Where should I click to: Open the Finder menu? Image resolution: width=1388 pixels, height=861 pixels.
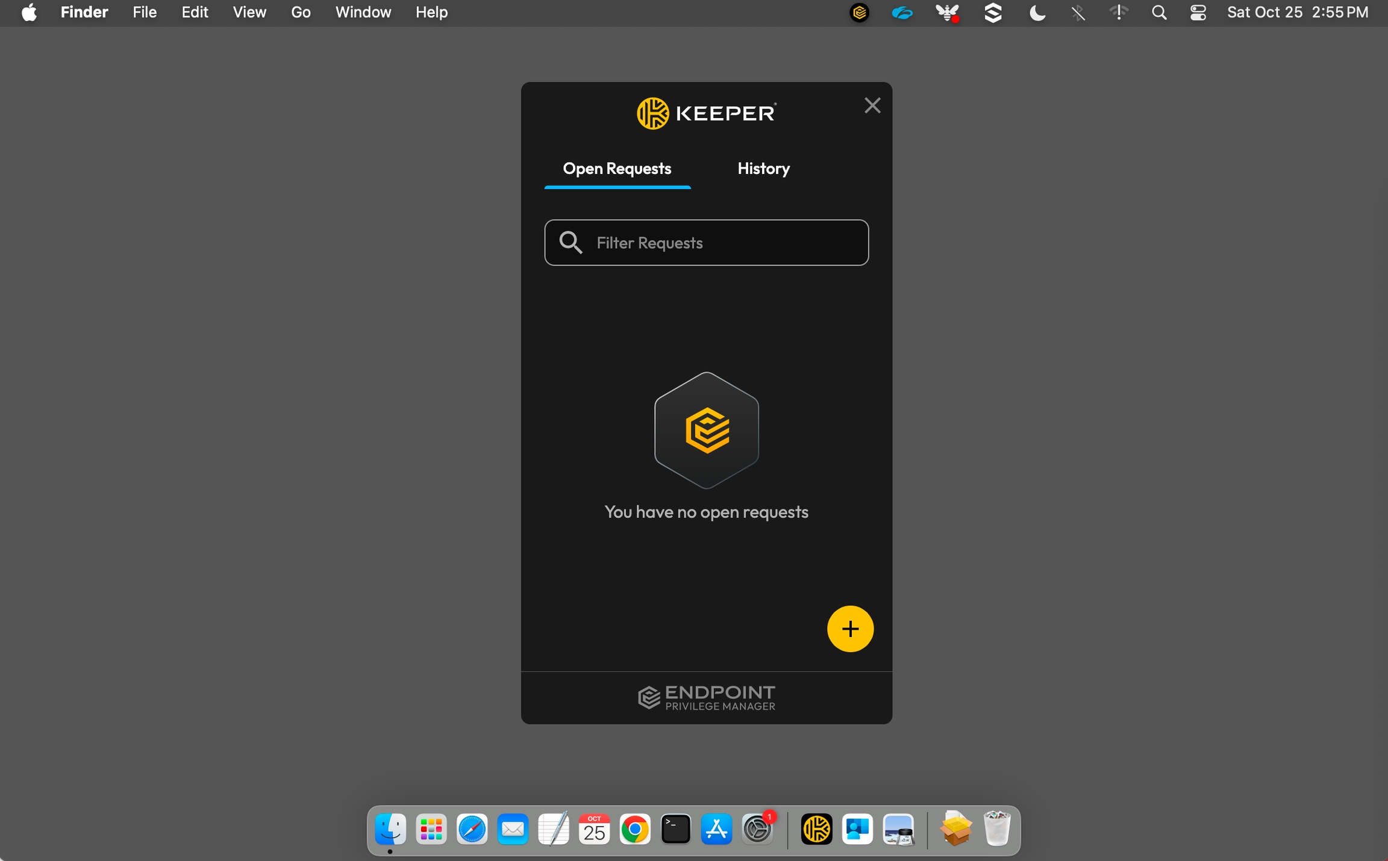(84, 12)
